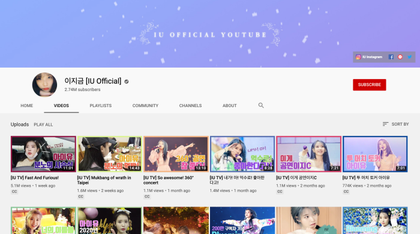The image size is (420, 234).
Task: Open the Fast And Furious! video title
Action: tap(35, 178)
